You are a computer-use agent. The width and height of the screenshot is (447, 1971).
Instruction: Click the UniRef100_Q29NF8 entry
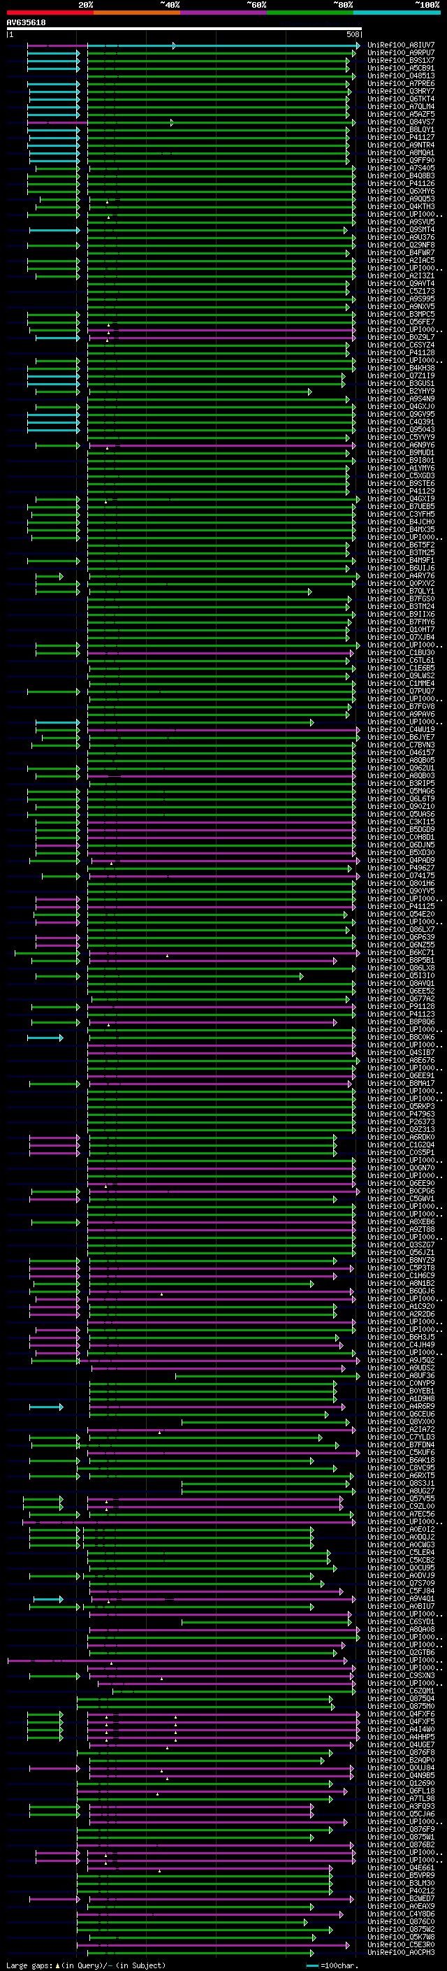tap(401, 245)
